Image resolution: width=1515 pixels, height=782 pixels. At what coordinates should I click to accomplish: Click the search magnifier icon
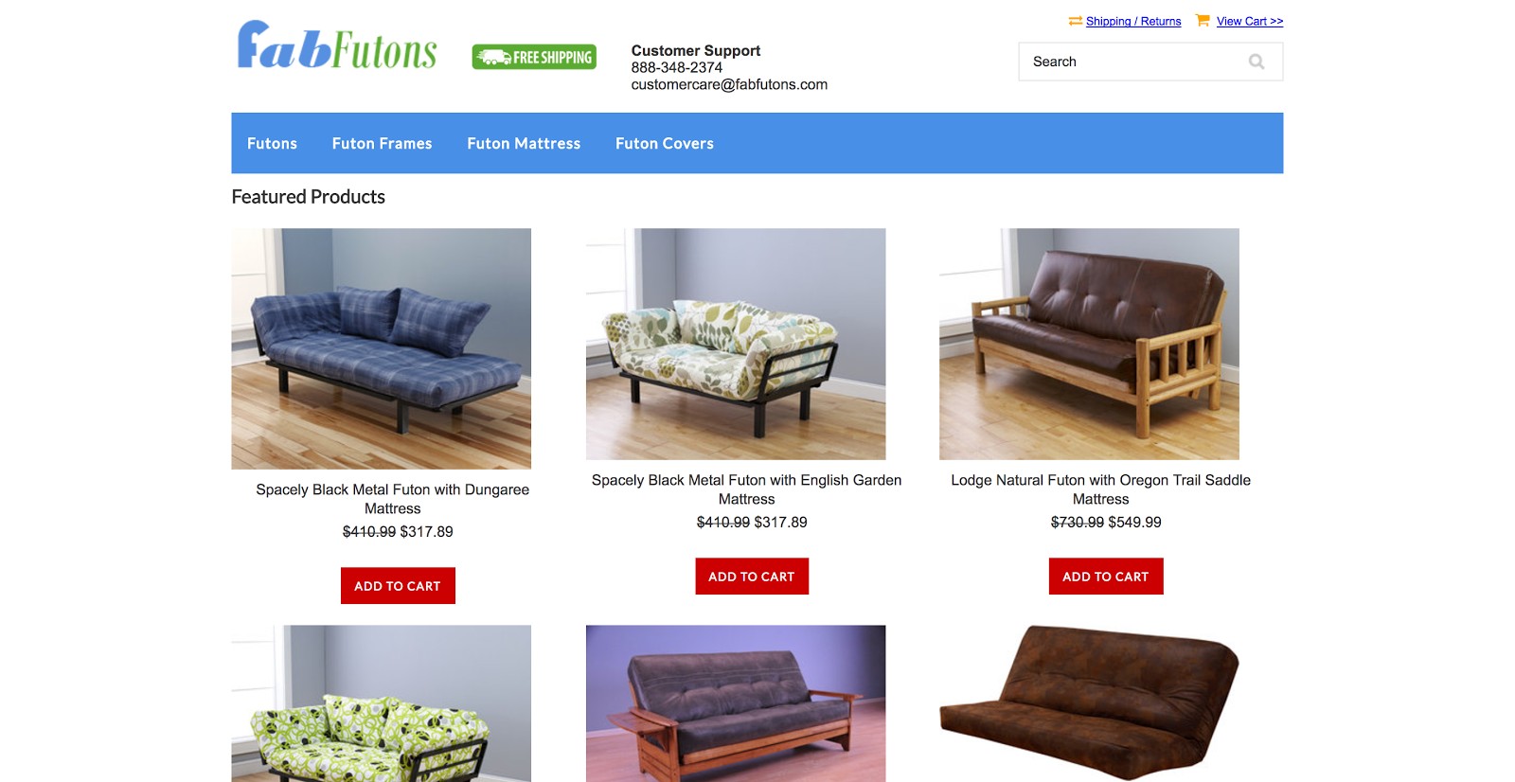pos(1257,62)
